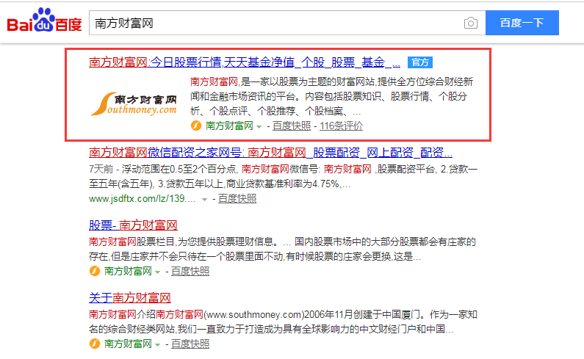Open 南方财富网 source link in first result
The image size is (584, 359).
(x=229, y=126)
